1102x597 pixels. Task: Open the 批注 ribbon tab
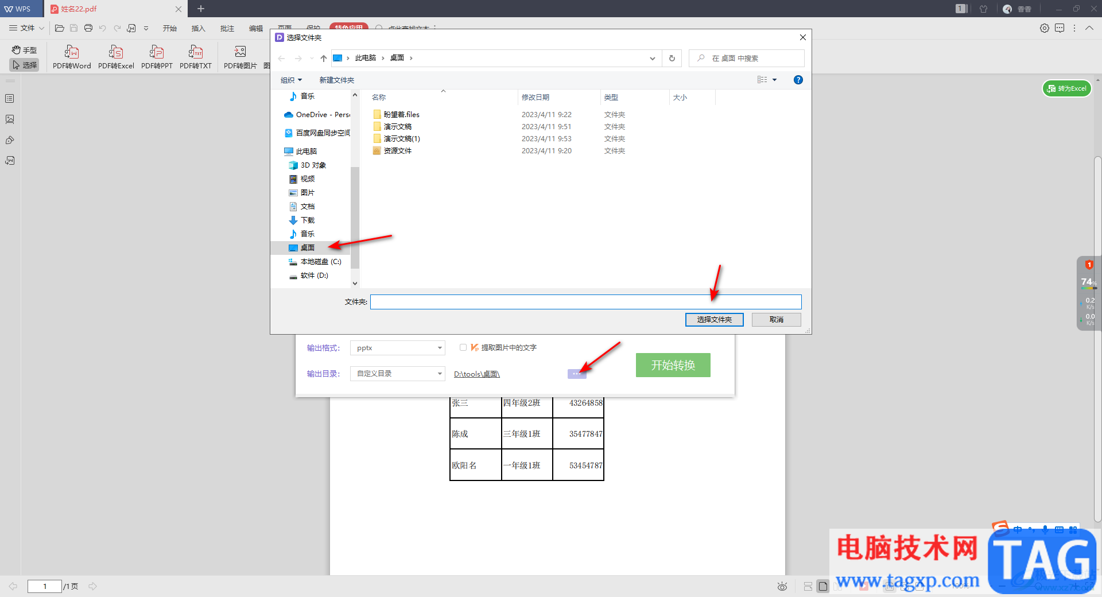pos(227,28)
